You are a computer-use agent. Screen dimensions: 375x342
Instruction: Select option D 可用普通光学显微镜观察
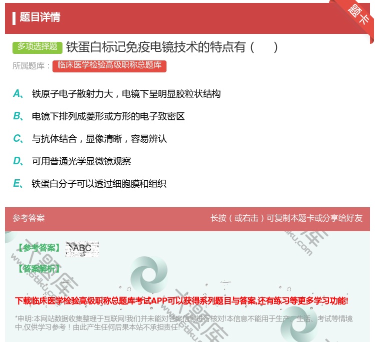pos(81,161)
